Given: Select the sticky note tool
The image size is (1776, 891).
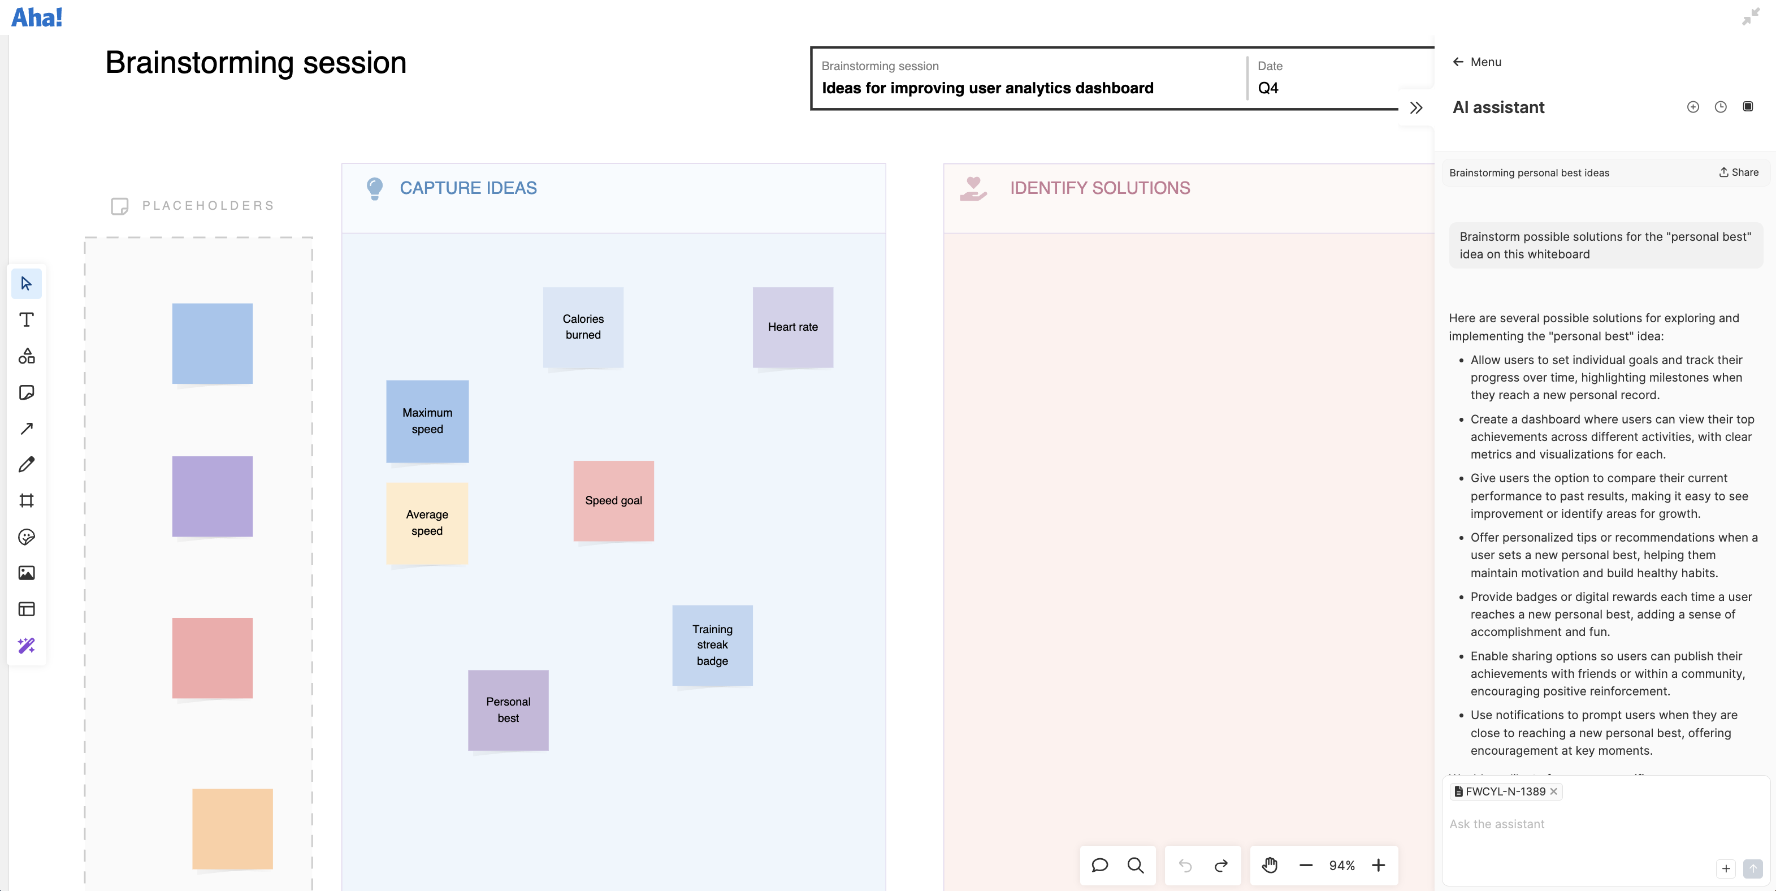Looking at the screenshot, I should [x=26, y=392].
